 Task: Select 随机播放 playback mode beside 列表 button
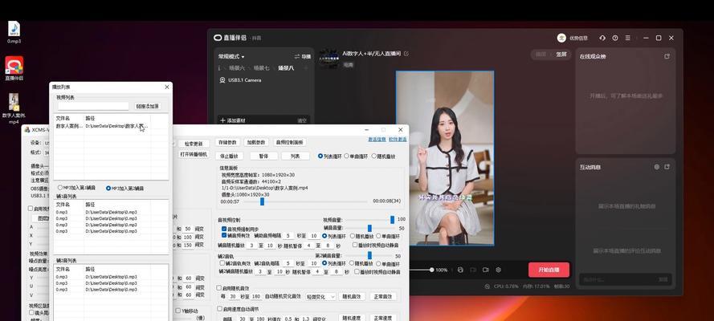[374, 156]
